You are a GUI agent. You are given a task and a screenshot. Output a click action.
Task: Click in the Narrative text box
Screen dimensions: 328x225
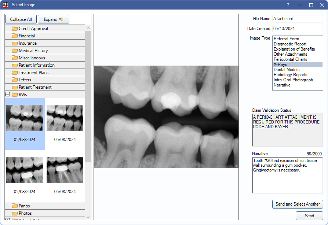[287, 175]
